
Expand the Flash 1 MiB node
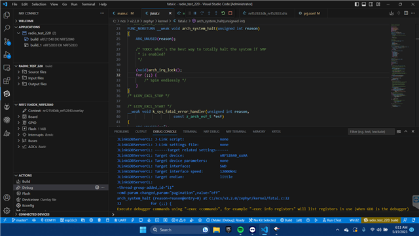tap(18, 128)
